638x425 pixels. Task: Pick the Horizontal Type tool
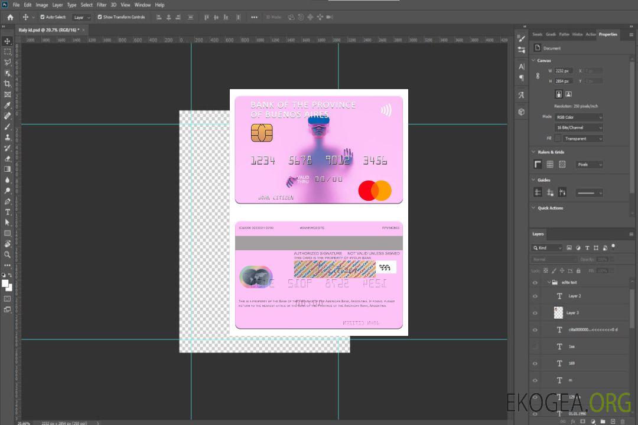(x=8, y=212)
